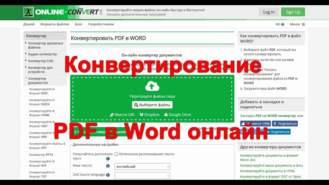Open Конвертируйте В Формат PDF
Screen dimensions: 329x185
(42, 135)
